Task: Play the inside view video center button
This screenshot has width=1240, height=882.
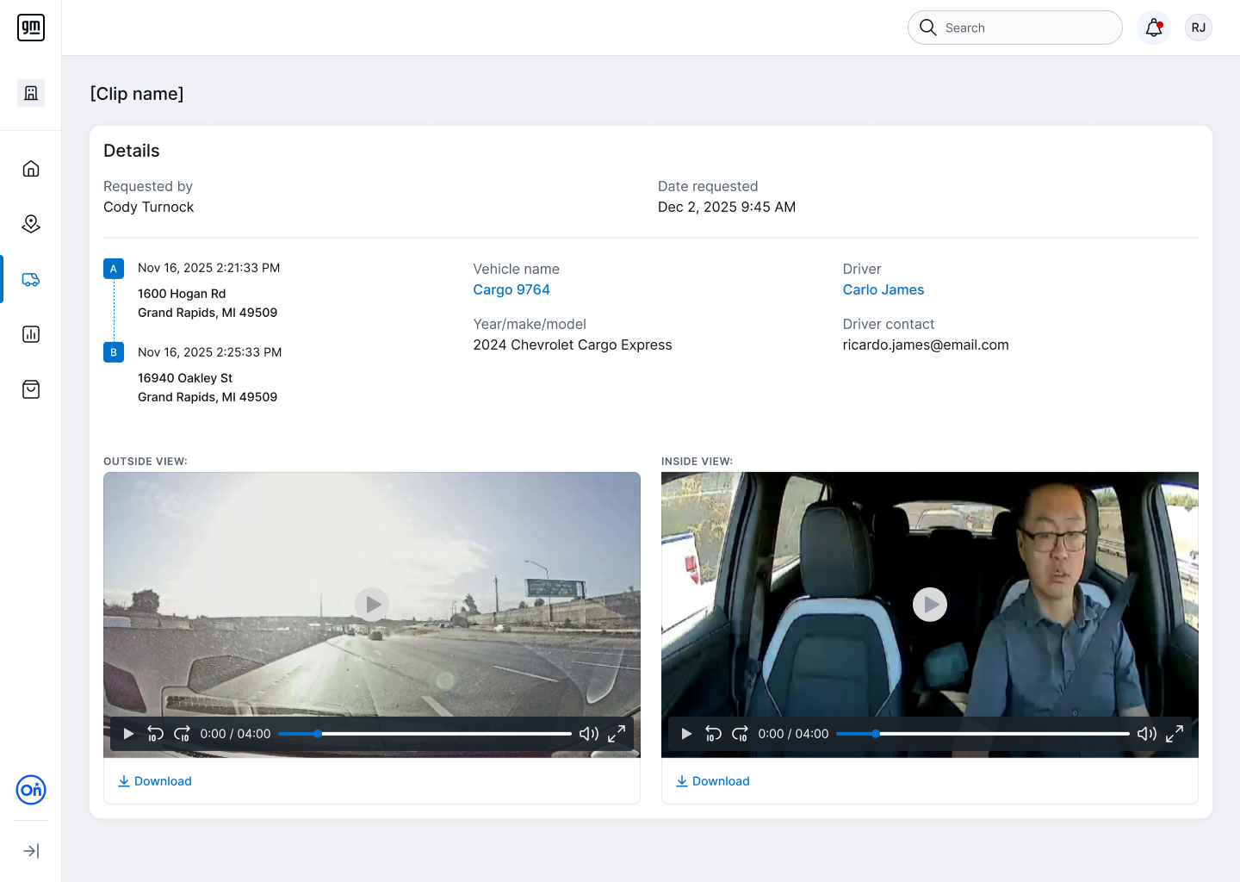Action: 930,605
